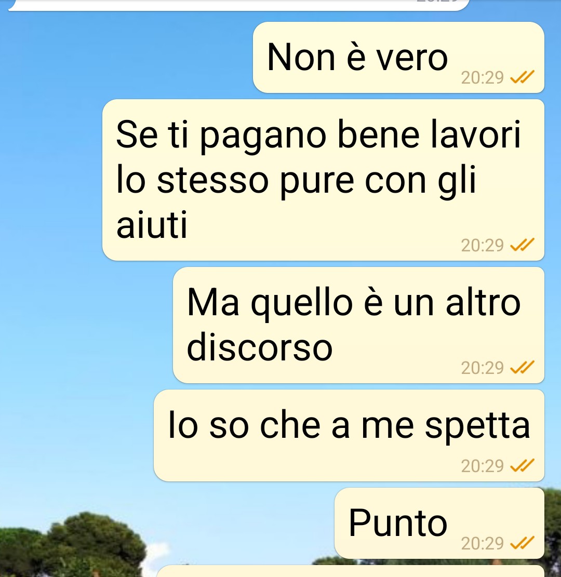Viewport: 561px width, 577px height.
Task: Click read receipt ticks on 'spetta' message
Action: pos(522,466)
